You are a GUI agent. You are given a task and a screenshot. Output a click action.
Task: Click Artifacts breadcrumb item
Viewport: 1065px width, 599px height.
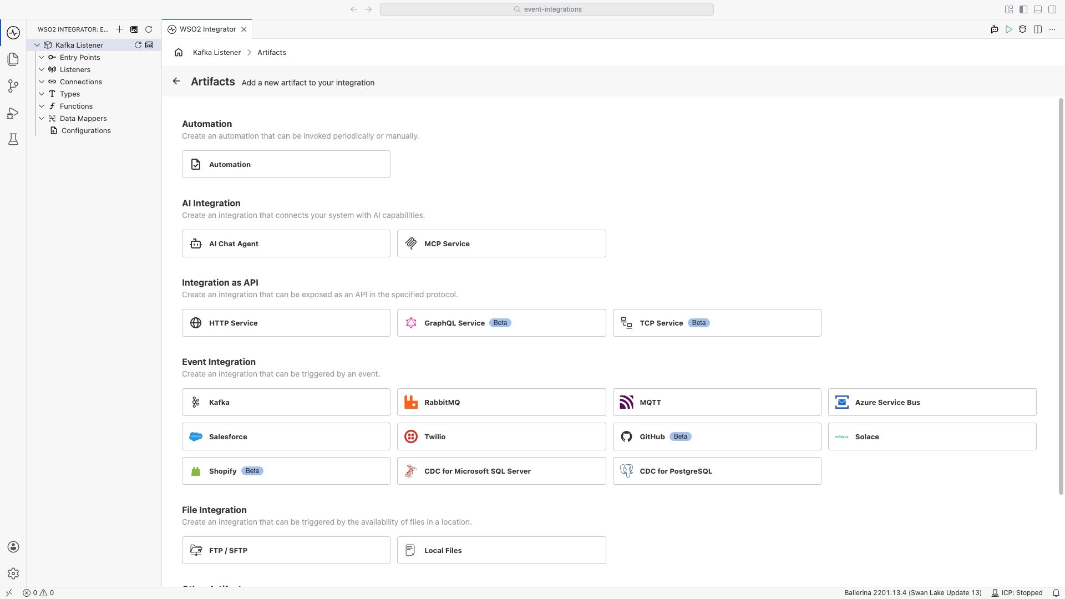tap(272, 52)
